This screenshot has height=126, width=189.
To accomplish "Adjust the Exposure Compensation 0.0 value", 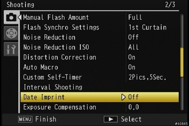I will point(133,107).
